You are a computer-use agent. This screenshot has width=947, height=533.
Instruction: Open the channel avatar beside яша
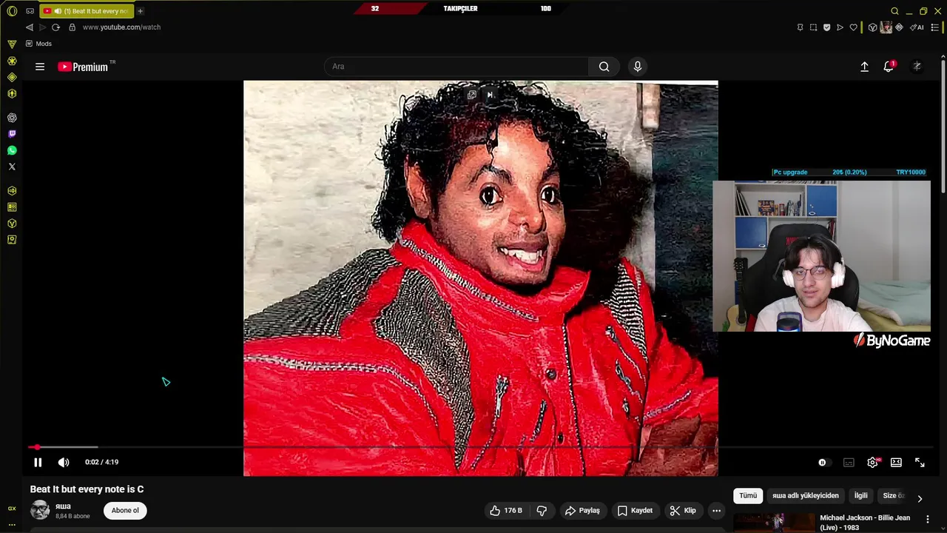click(x=40, y=510)
